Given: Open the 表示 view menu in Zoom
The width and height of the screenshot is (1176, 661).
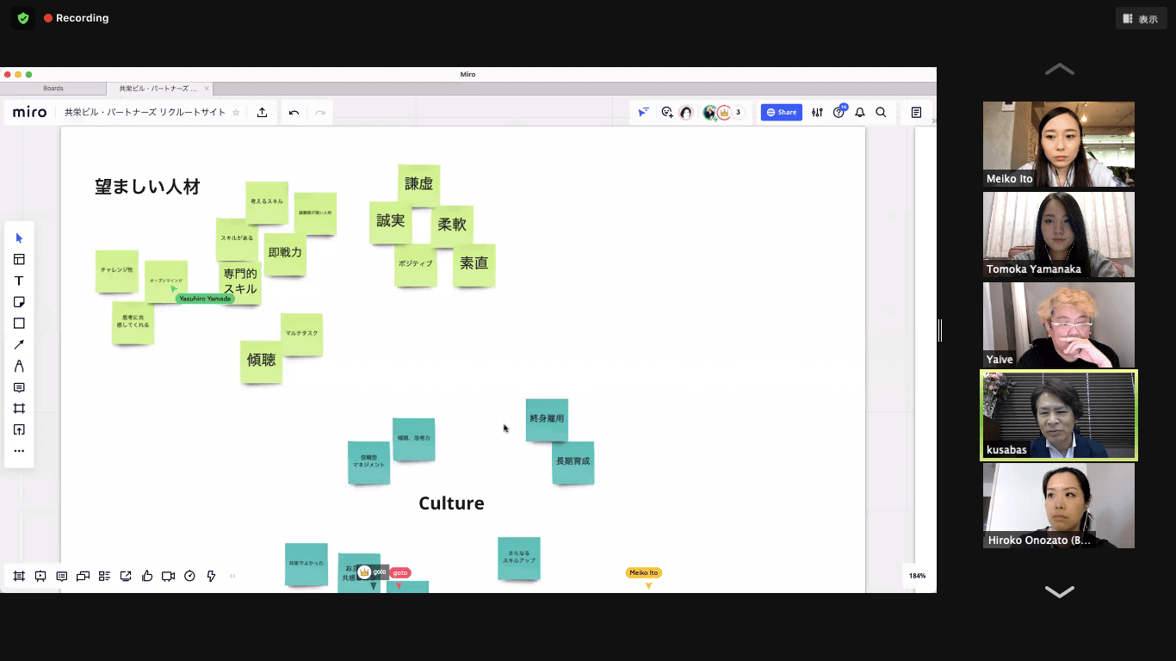Looking at the screenshot, I should click(x=1142, y=19).
